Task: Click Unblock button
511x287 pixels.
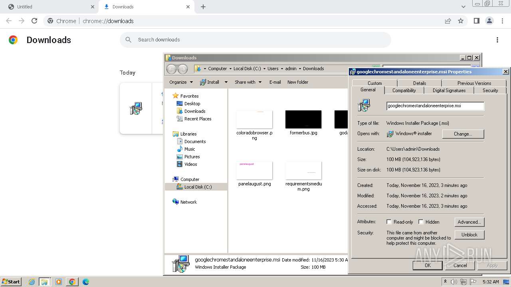Action: pos(469,235)
